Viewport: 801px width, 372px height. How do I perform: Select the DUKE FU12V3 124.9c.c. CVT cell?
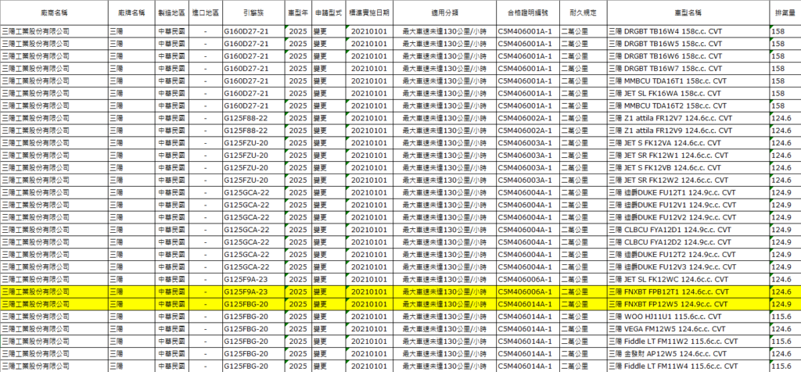coord(688,266)
